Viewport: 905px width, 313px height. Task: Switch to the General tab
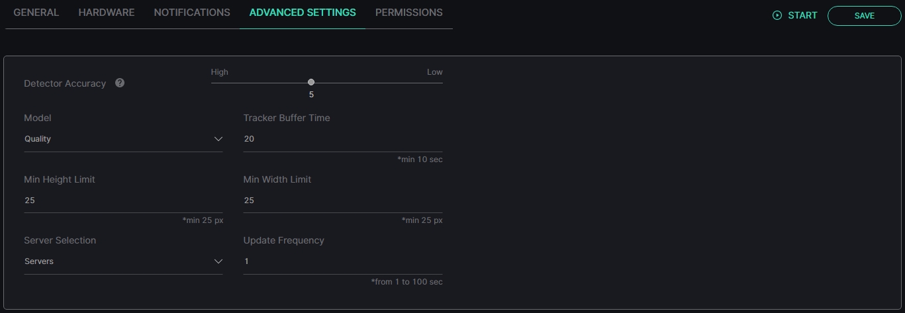point(36,13)
